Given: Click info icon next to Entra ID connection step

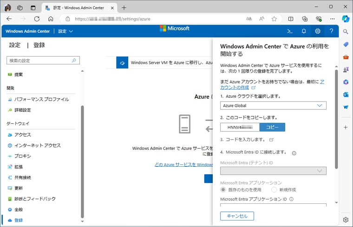Looking at the screenshot, I should coord(294,153).
